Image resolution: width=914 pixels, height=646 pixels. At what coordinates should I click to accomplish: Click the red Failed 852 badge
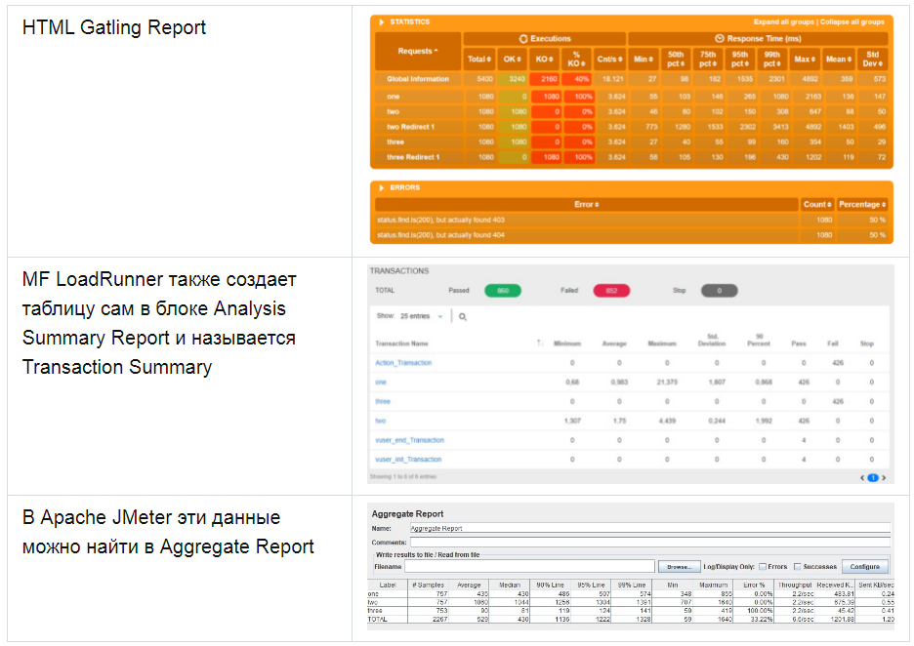coord(611,290)
